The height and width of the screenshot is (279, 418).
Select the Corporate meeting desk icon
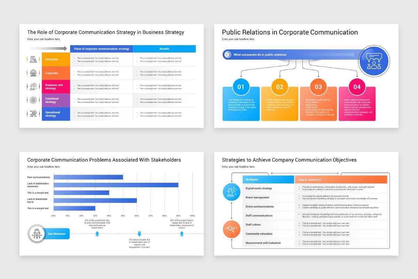(33, 73)
